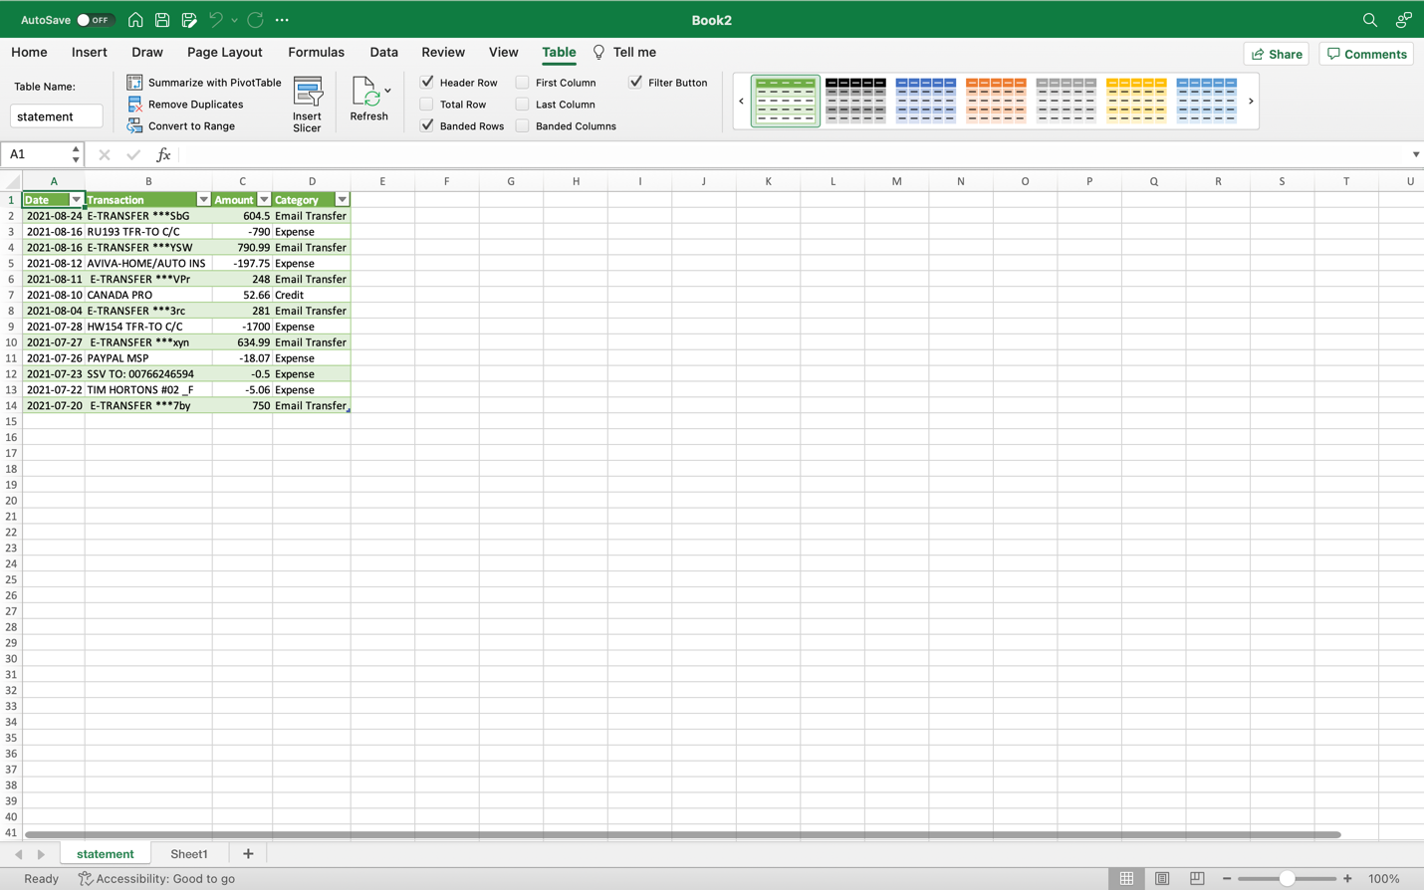Click the Save As icon with pencil
1424x890 pixels.
(x=189, y=20)
